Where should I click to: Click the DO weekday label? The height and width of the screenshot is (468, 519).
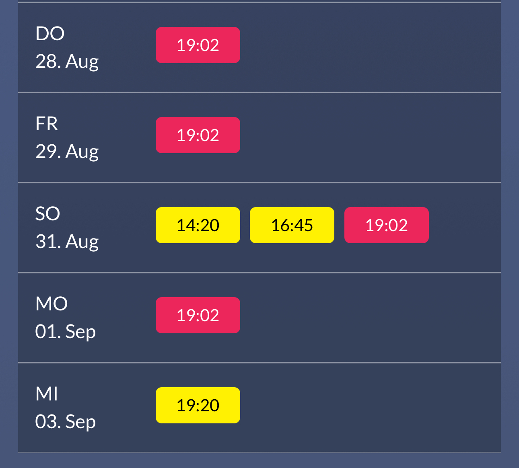(x=50, y=34)
